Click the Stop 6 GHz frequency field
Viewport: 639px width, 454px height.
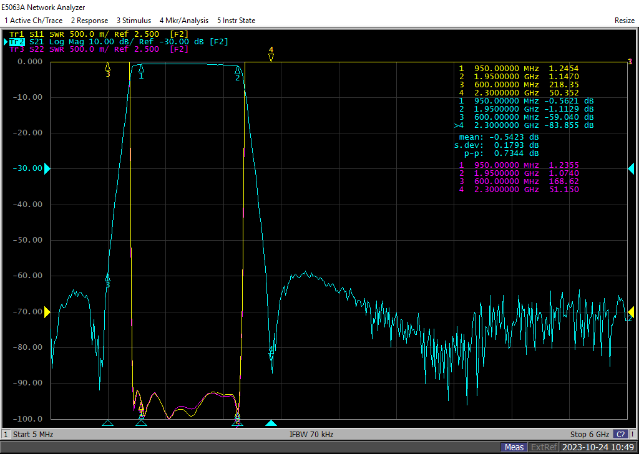tap(589, 434)
